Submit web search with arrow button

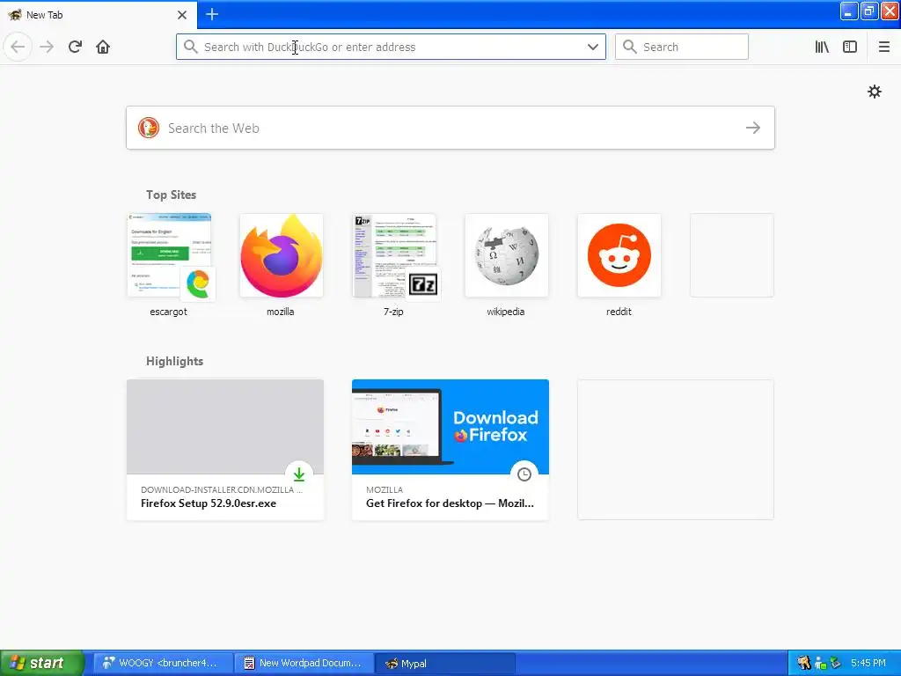coord(753,128)
